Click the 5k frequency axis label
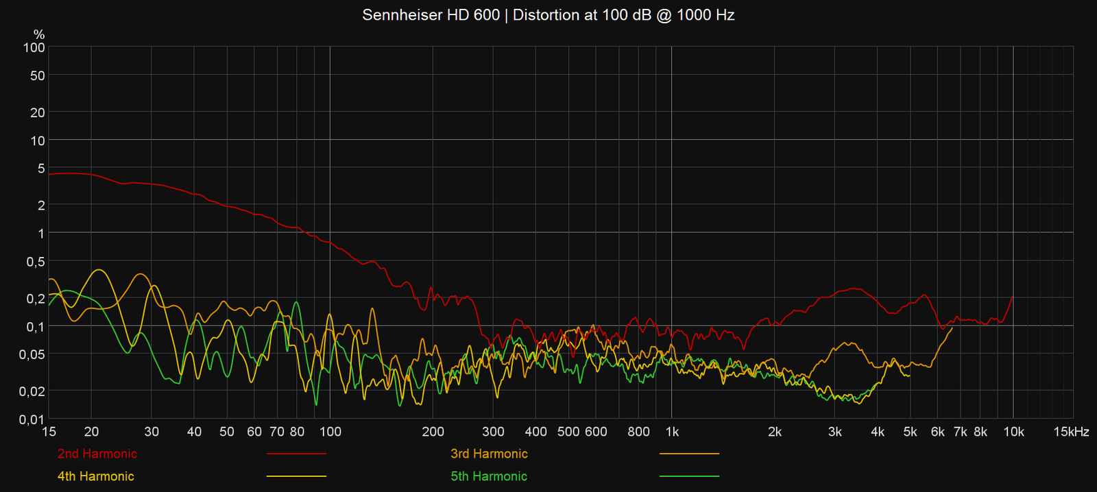Image resolution: width=1097 pixels, height=492 pixels. (910, 432)
